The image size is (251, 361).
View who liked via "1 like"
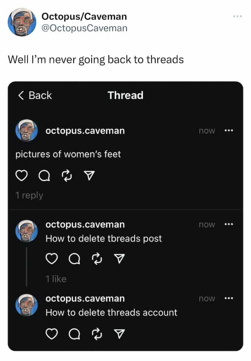coord(56,279)
